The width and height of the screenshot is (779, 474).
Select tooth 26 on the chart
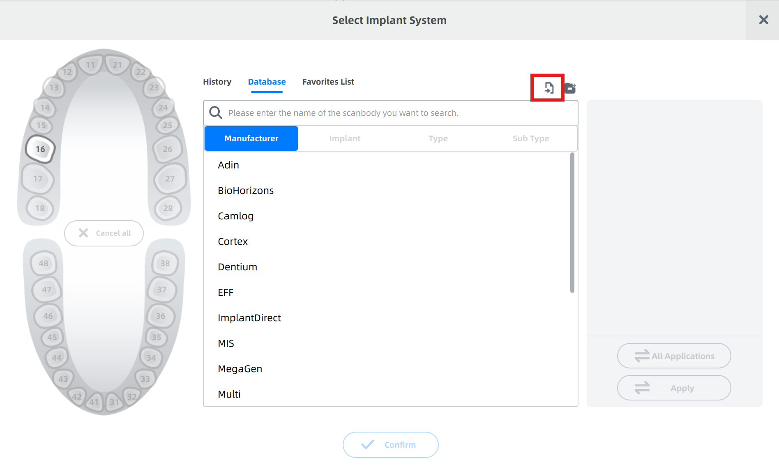click(x=168, y=149)
